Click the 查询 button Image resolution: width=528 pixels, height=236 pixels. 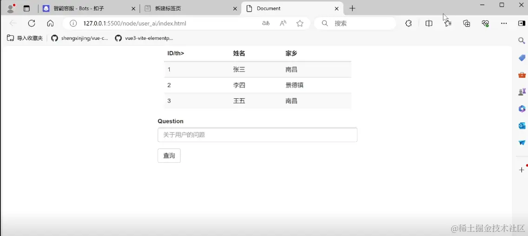click(169, 155)
